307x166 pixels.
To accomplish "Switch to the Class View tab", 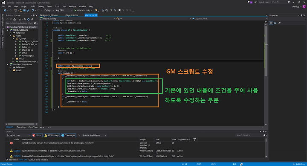I will 33,127.
